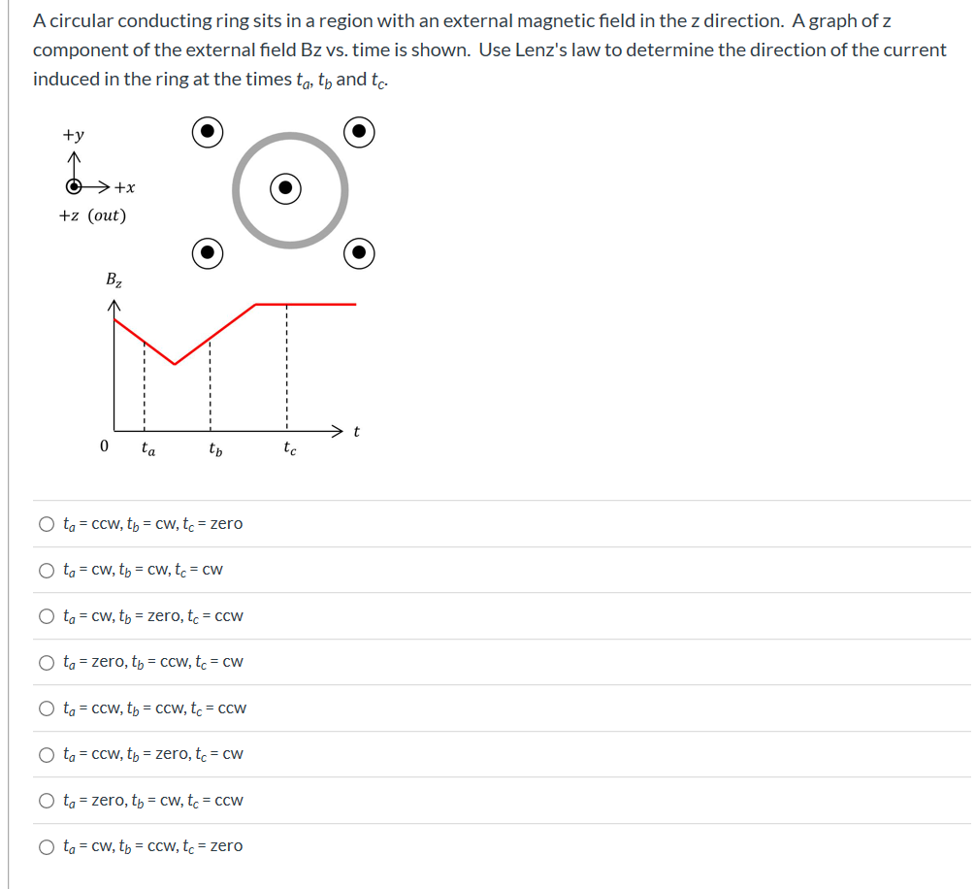The image size is (976, 889).
Task: Click the gray conducting ring
Action: click(289, 136)
